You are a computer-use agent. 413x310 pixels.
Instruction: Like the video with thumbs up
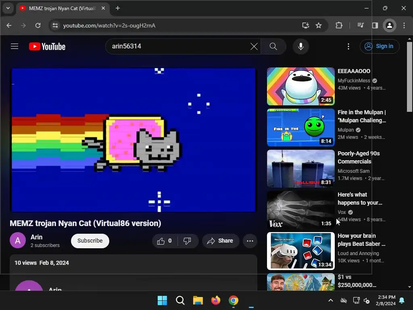point(165,241)
